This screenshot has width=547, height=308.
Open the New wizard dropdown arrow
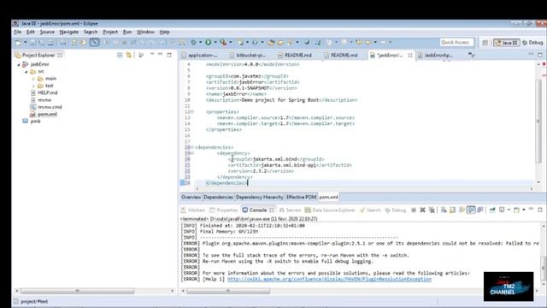25,43
